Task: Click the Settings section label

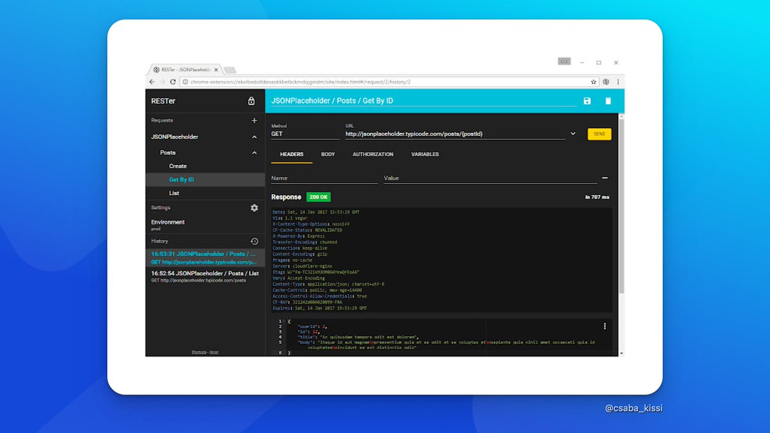Action: coord(161,208)
